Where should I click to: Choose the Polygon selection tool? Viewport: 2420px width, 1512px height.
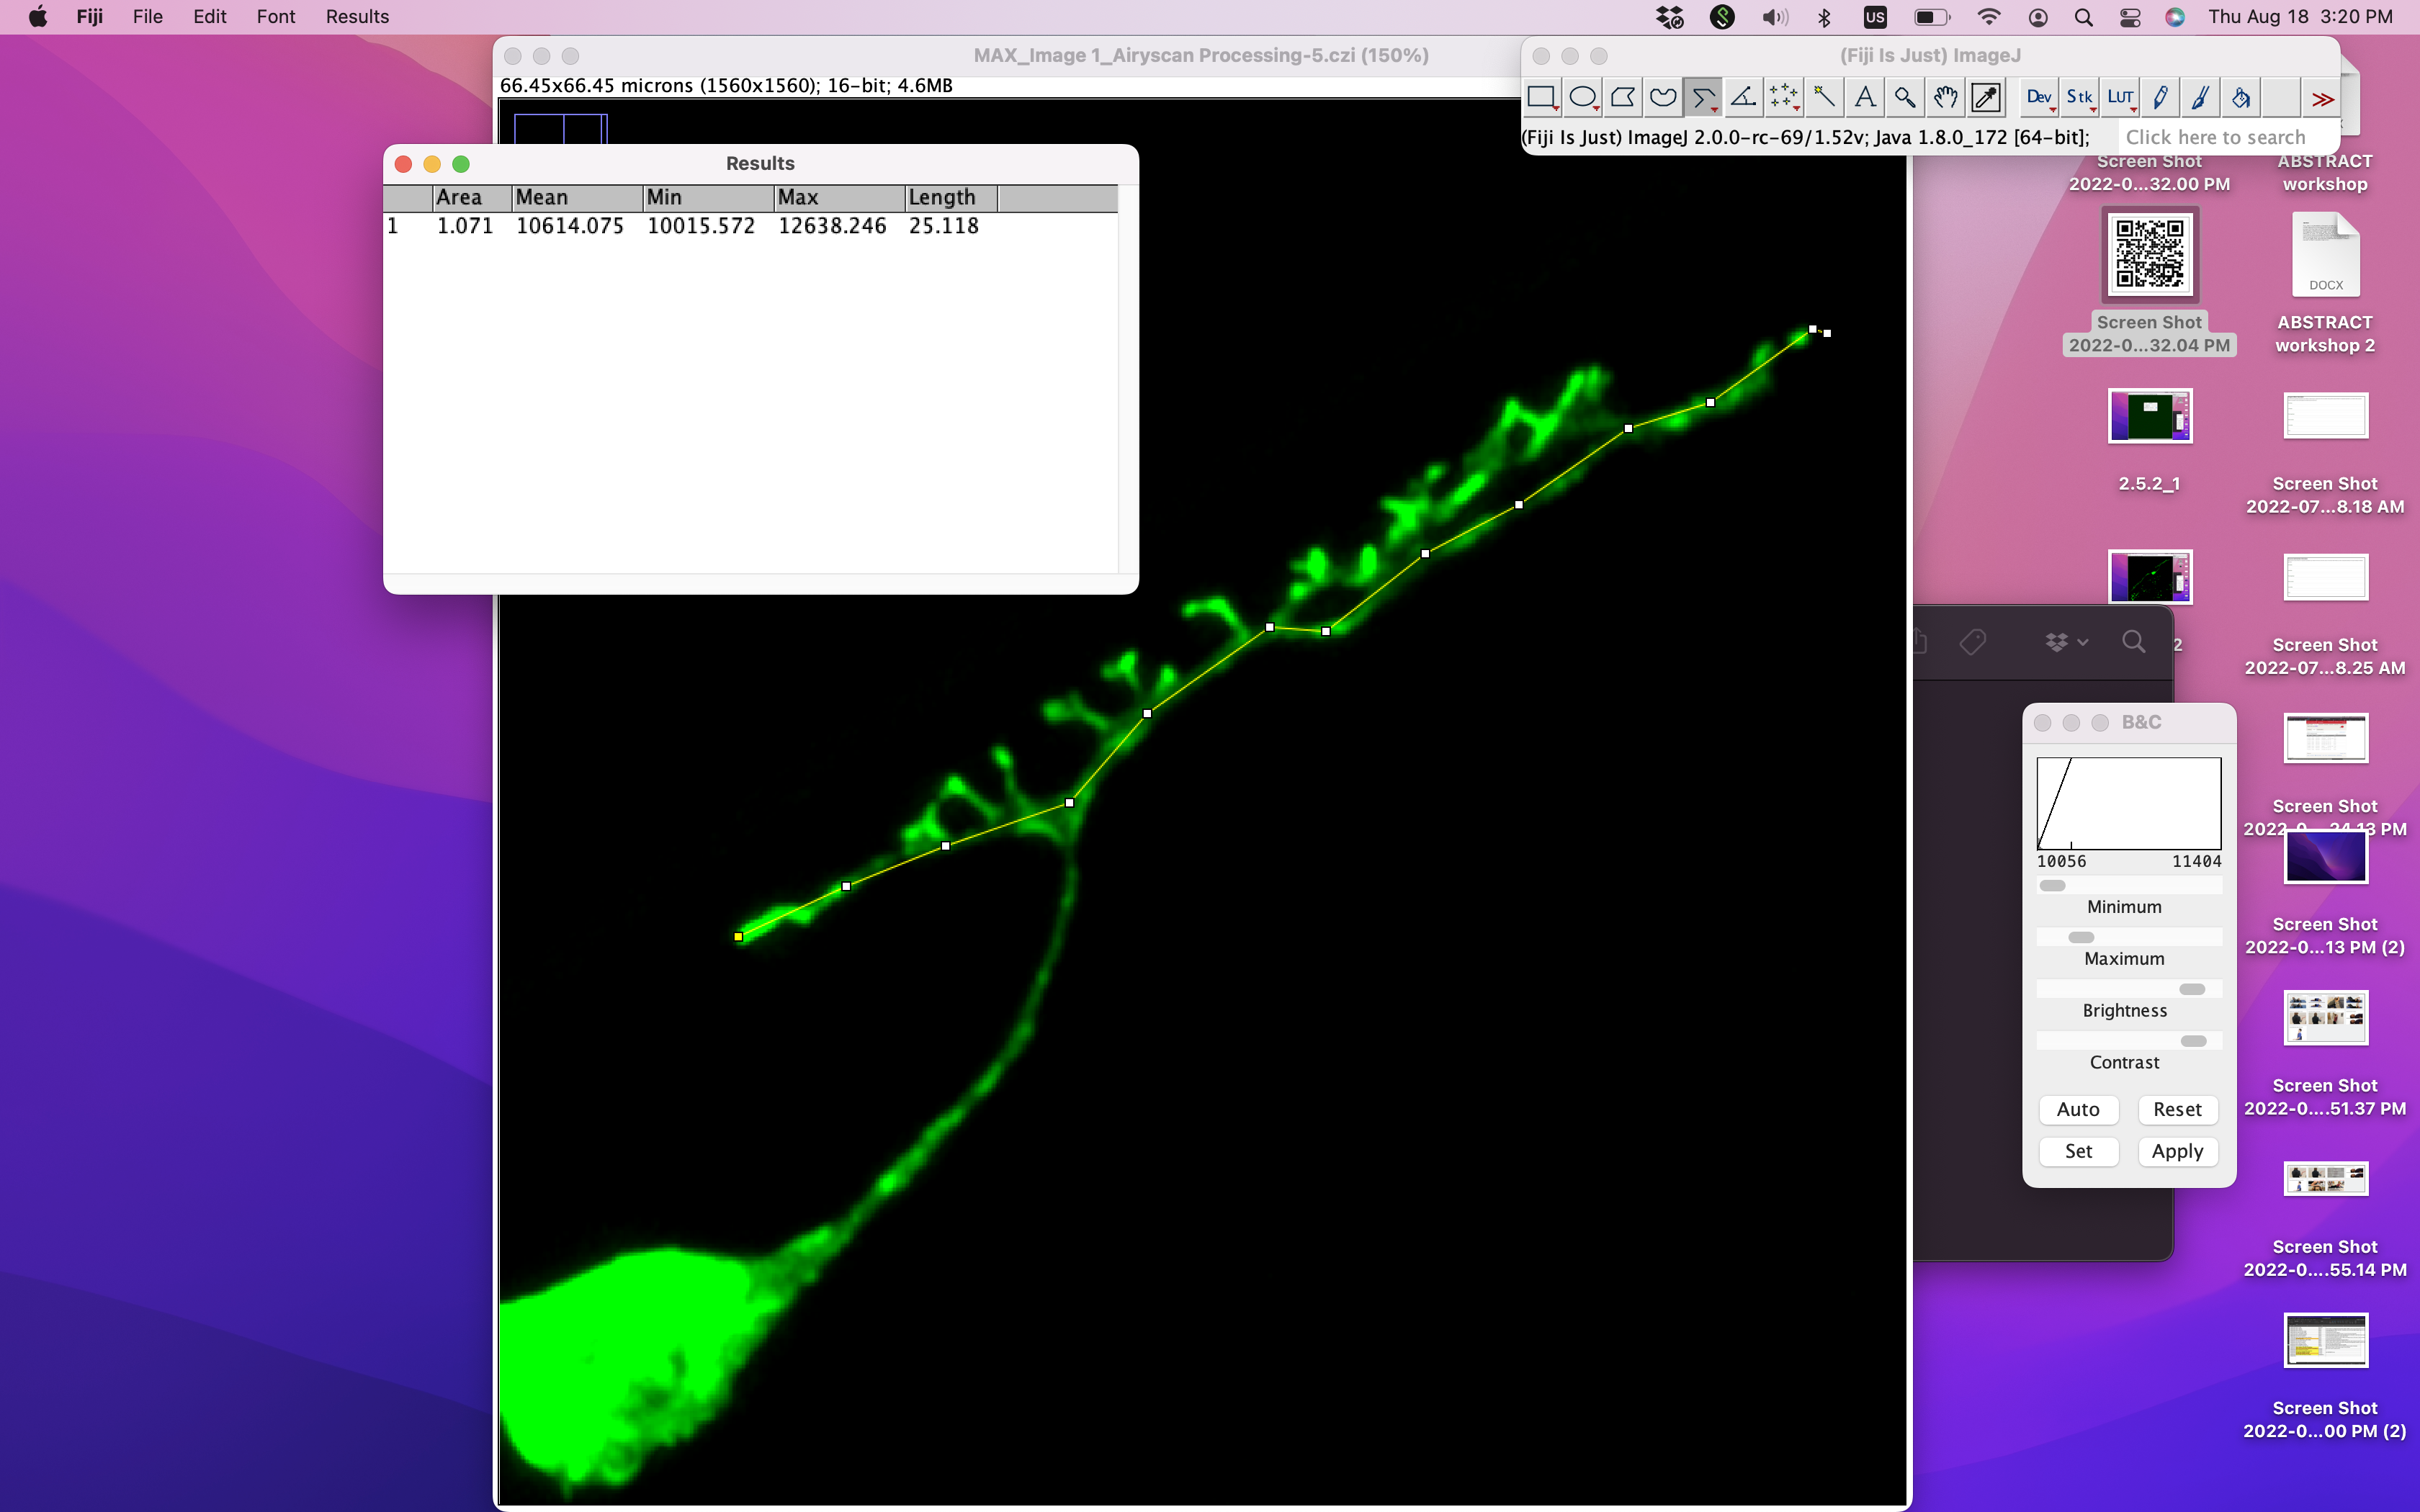click(1622, 97)
